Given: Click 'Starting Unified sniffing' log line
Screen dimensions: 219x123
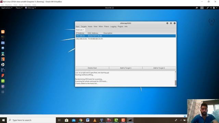Looking at the screenshot, I should click(85, 75).
